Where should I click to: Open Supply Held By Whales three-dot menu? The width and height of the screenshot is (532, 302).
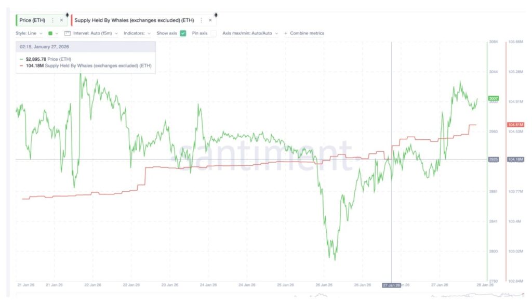(x=202, y=20)
